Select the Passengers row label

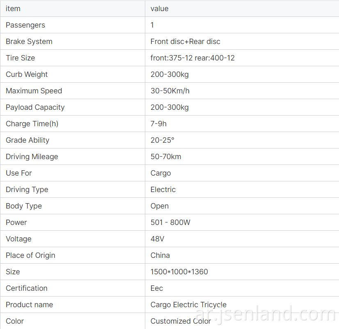click(x=25, y=25)
